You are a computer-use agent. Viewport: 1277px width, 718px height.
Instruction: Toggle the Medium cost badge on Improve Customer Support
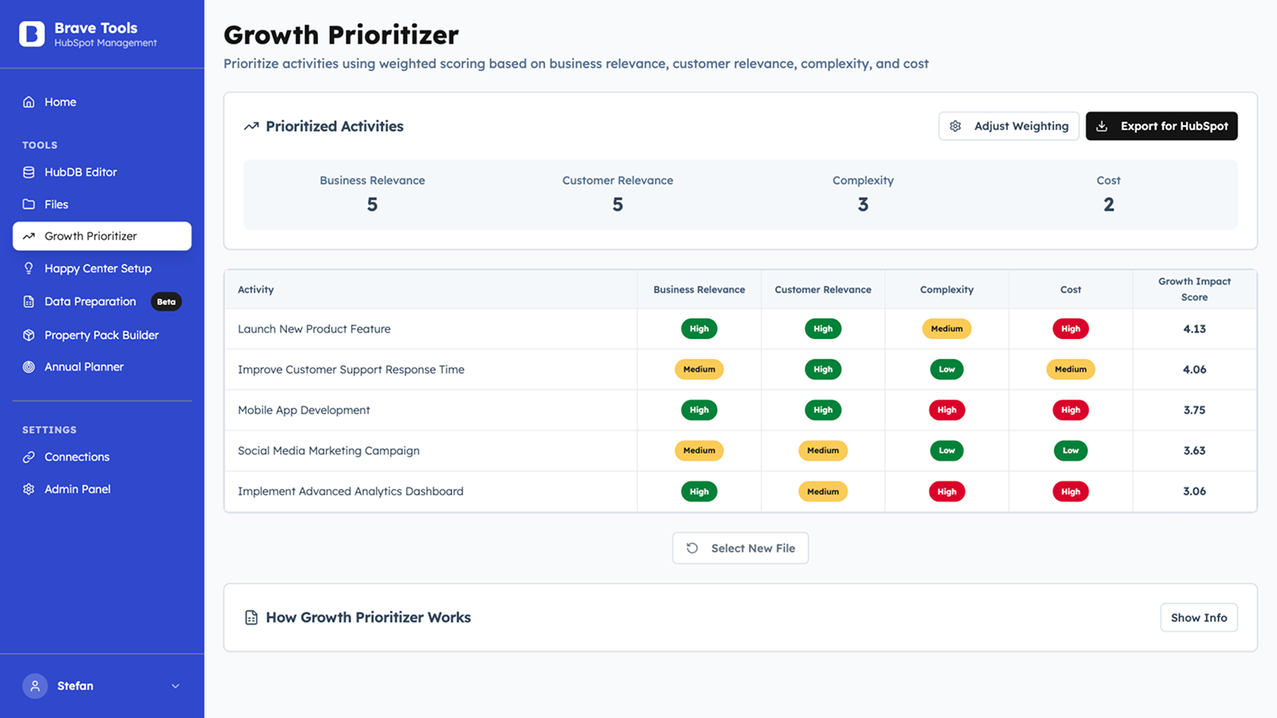click(1070, 369)
